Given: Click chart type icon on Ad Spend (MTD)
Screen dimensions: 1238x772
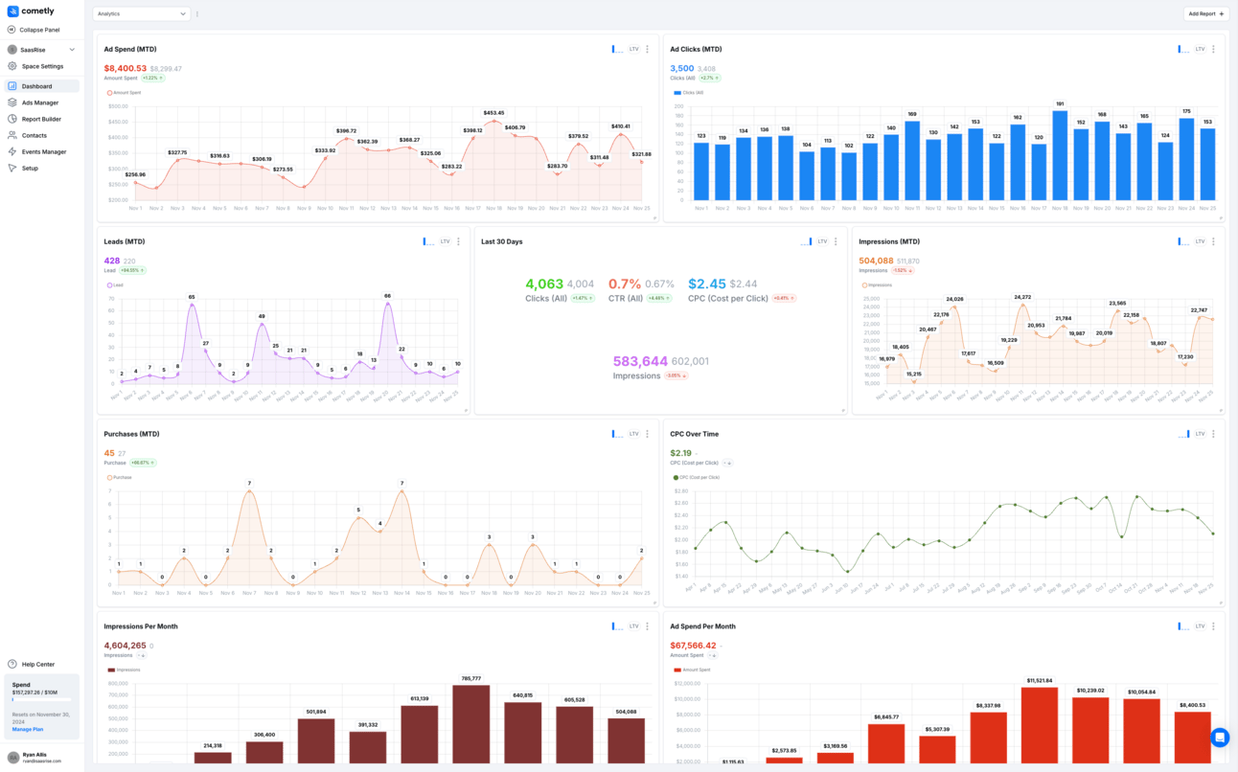Looking at the screenshot, I should [x=618, y=49].
